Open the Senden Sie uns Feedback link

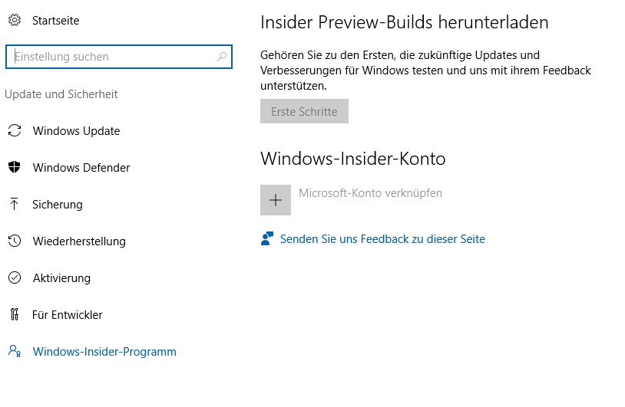382,239
